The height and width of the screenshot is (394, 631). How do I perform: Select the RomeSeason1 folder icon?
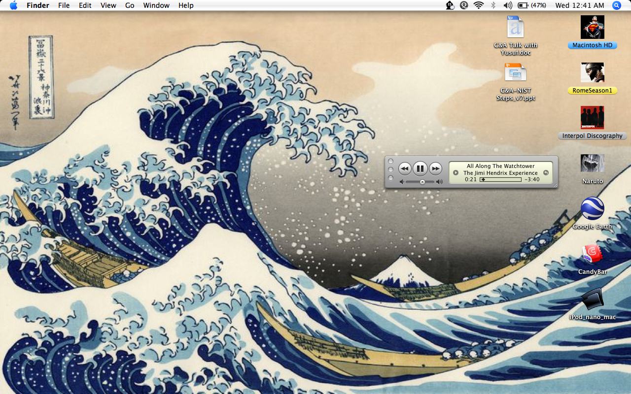[x=593, y=72]
